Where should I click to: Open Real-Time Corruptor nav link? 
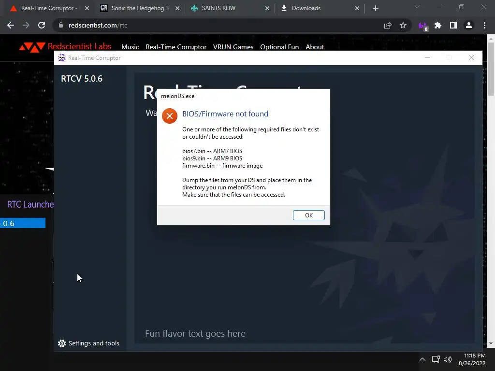[176, 47]
